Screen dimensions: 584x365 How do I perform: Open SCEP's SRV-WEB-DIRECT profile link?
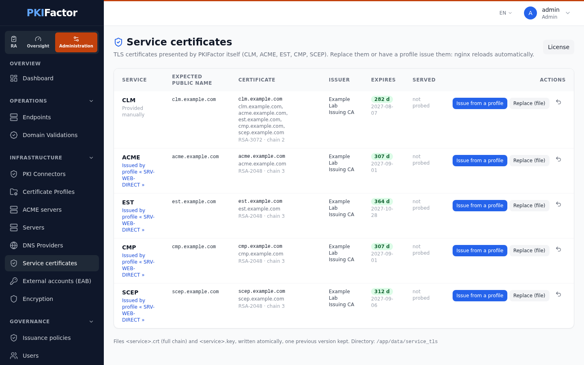(138, 310)
